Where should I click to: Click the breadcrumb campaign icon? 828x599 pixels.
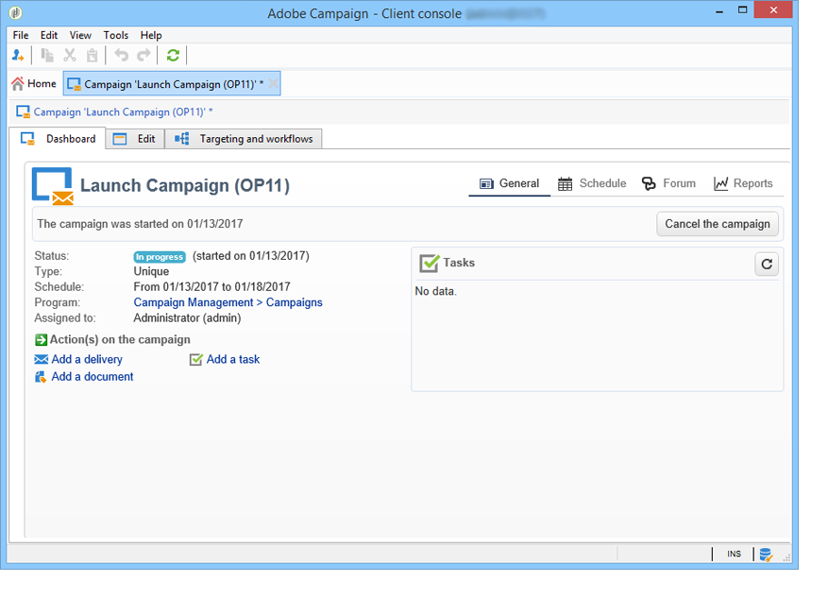tap(23, 112)
